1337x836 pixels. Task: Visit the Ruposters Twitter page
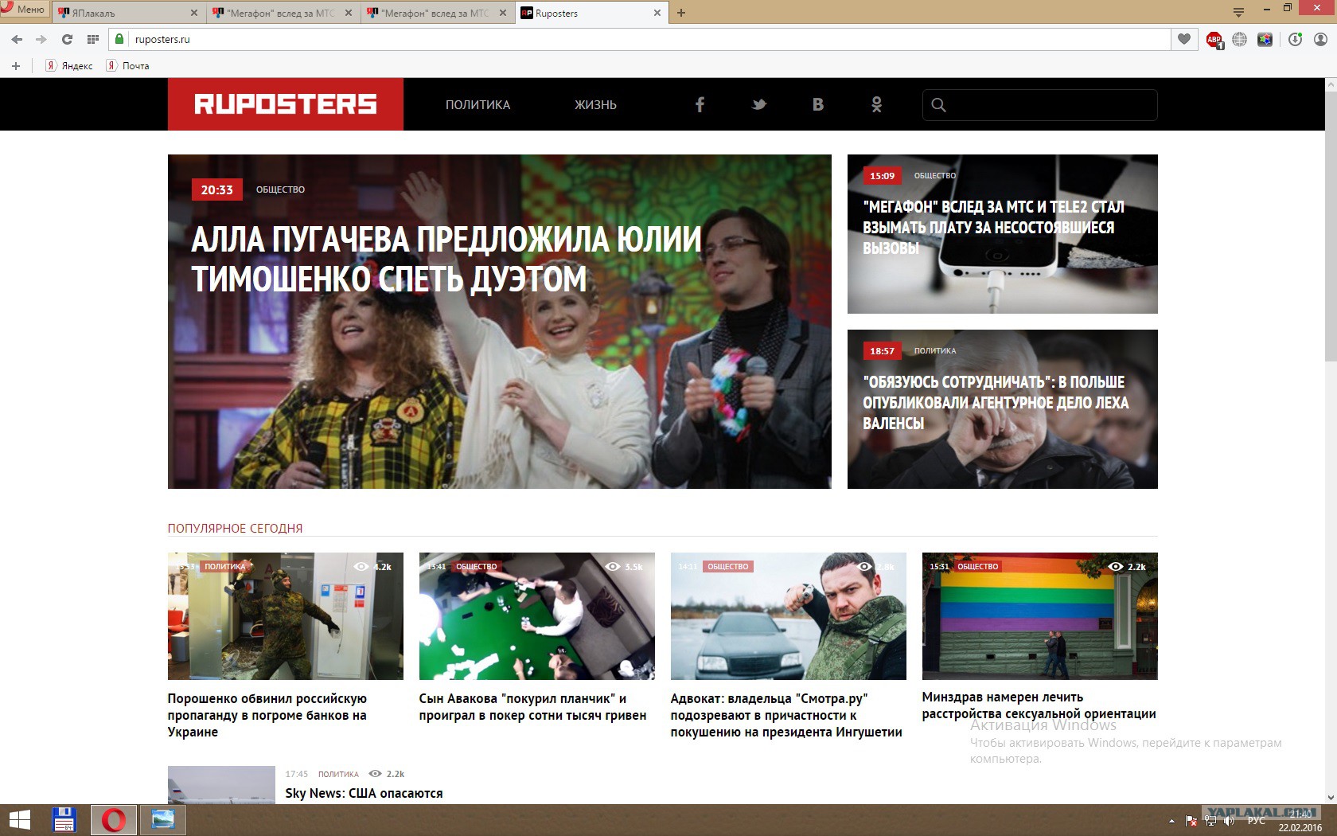758,104
